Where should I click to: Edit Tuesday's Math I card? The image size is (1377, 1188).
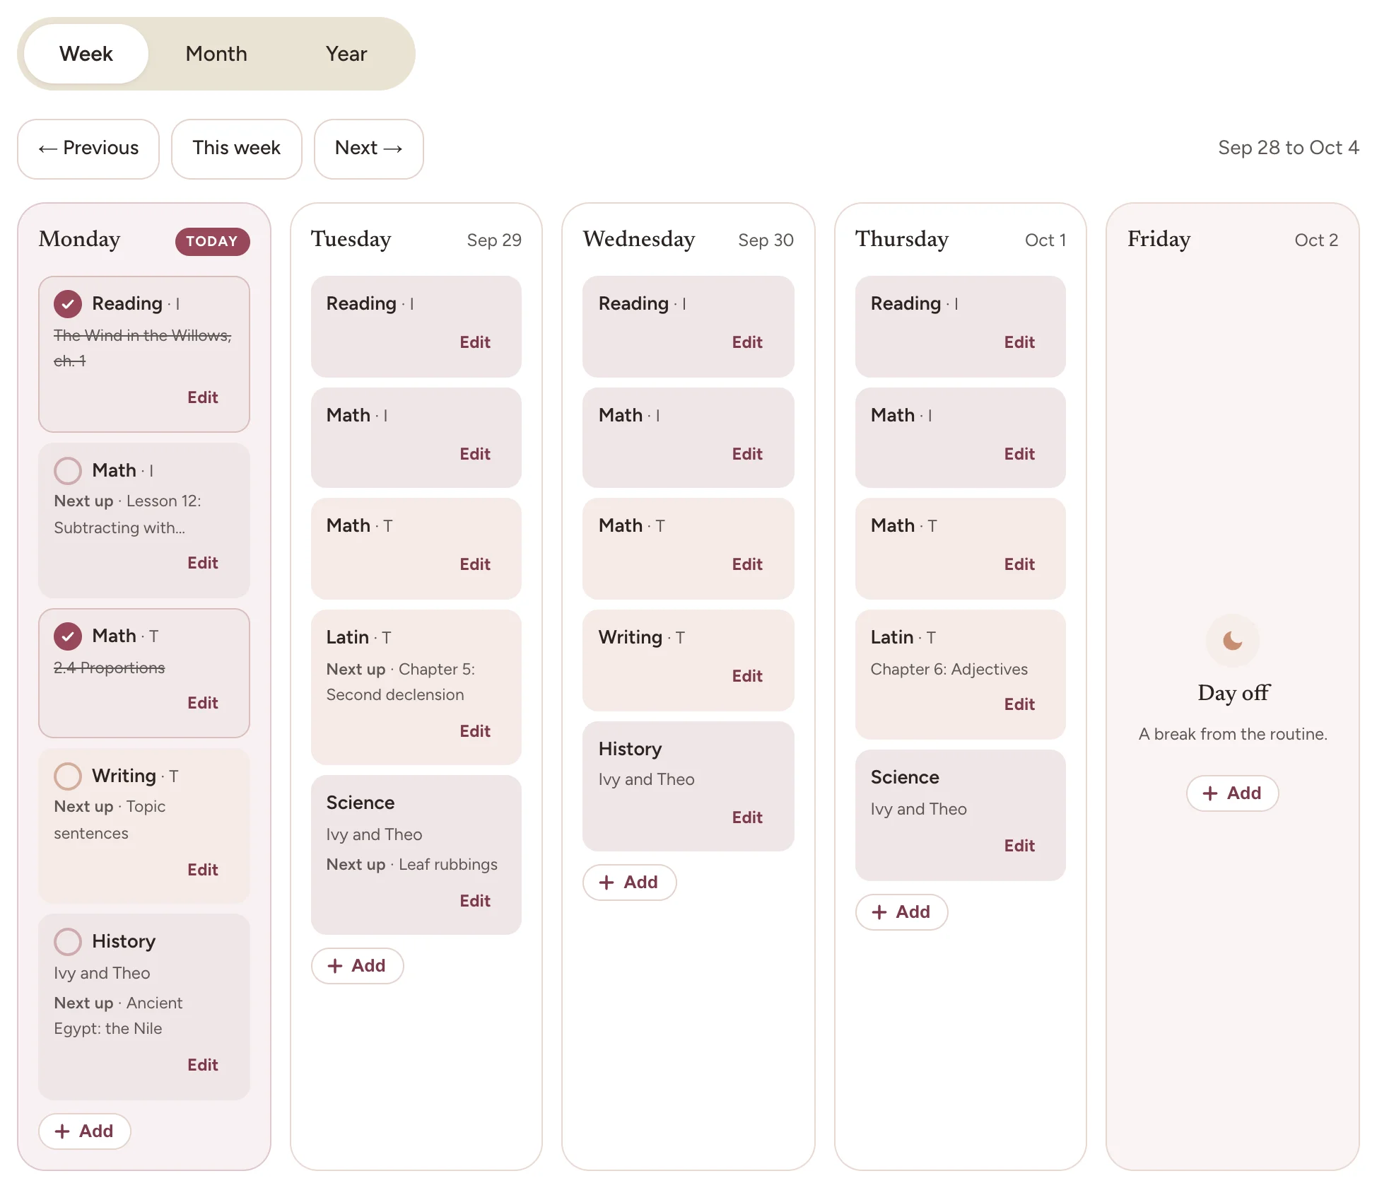[x=475, y=454]
